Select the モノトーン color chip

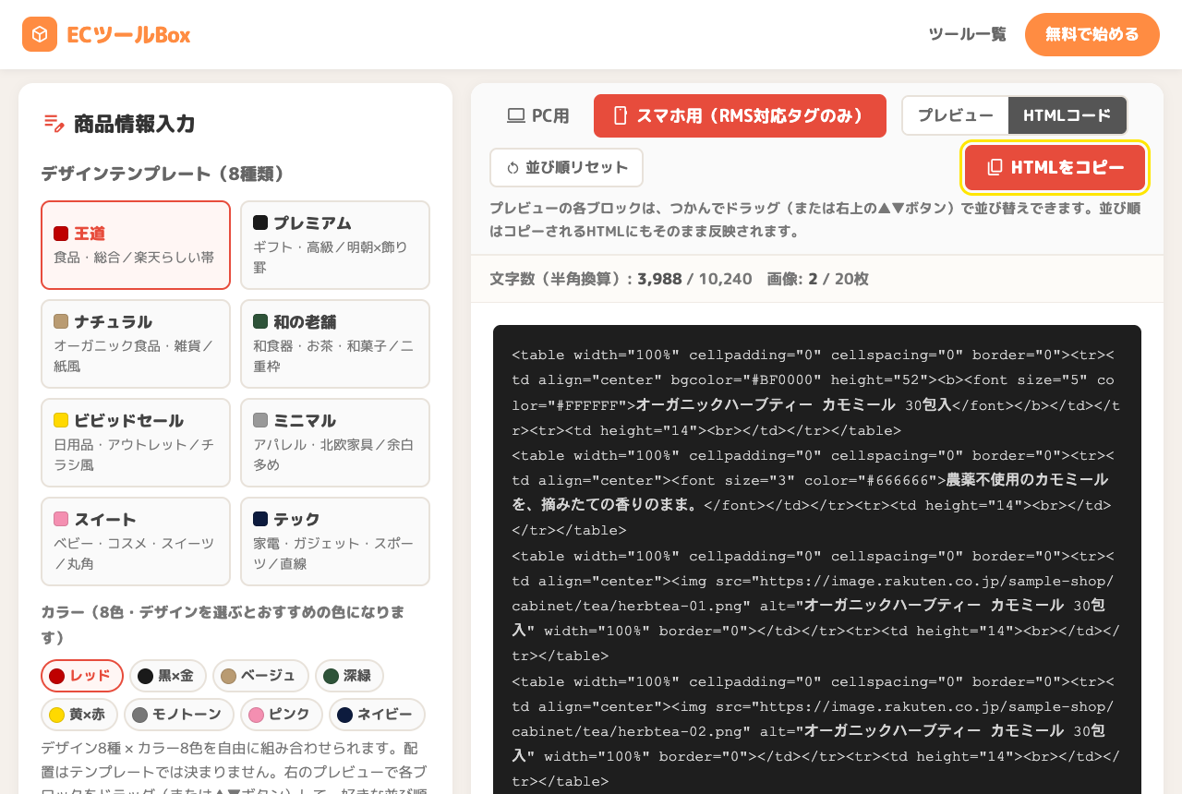click(179, 715)
